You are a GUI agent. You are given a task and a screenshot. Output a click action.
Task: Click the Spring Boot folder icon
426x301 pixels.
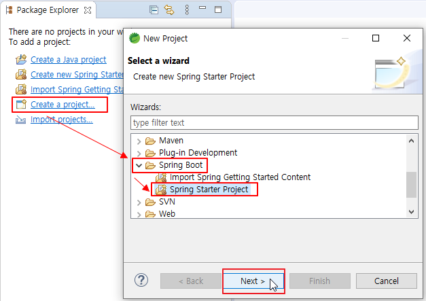(150, 165)
